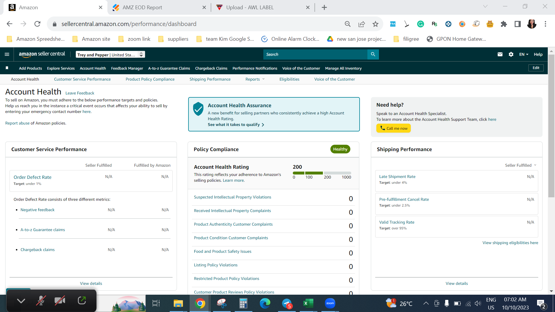
Task: Click the Edit button in the nav bar
Action: tap(536, 68)
